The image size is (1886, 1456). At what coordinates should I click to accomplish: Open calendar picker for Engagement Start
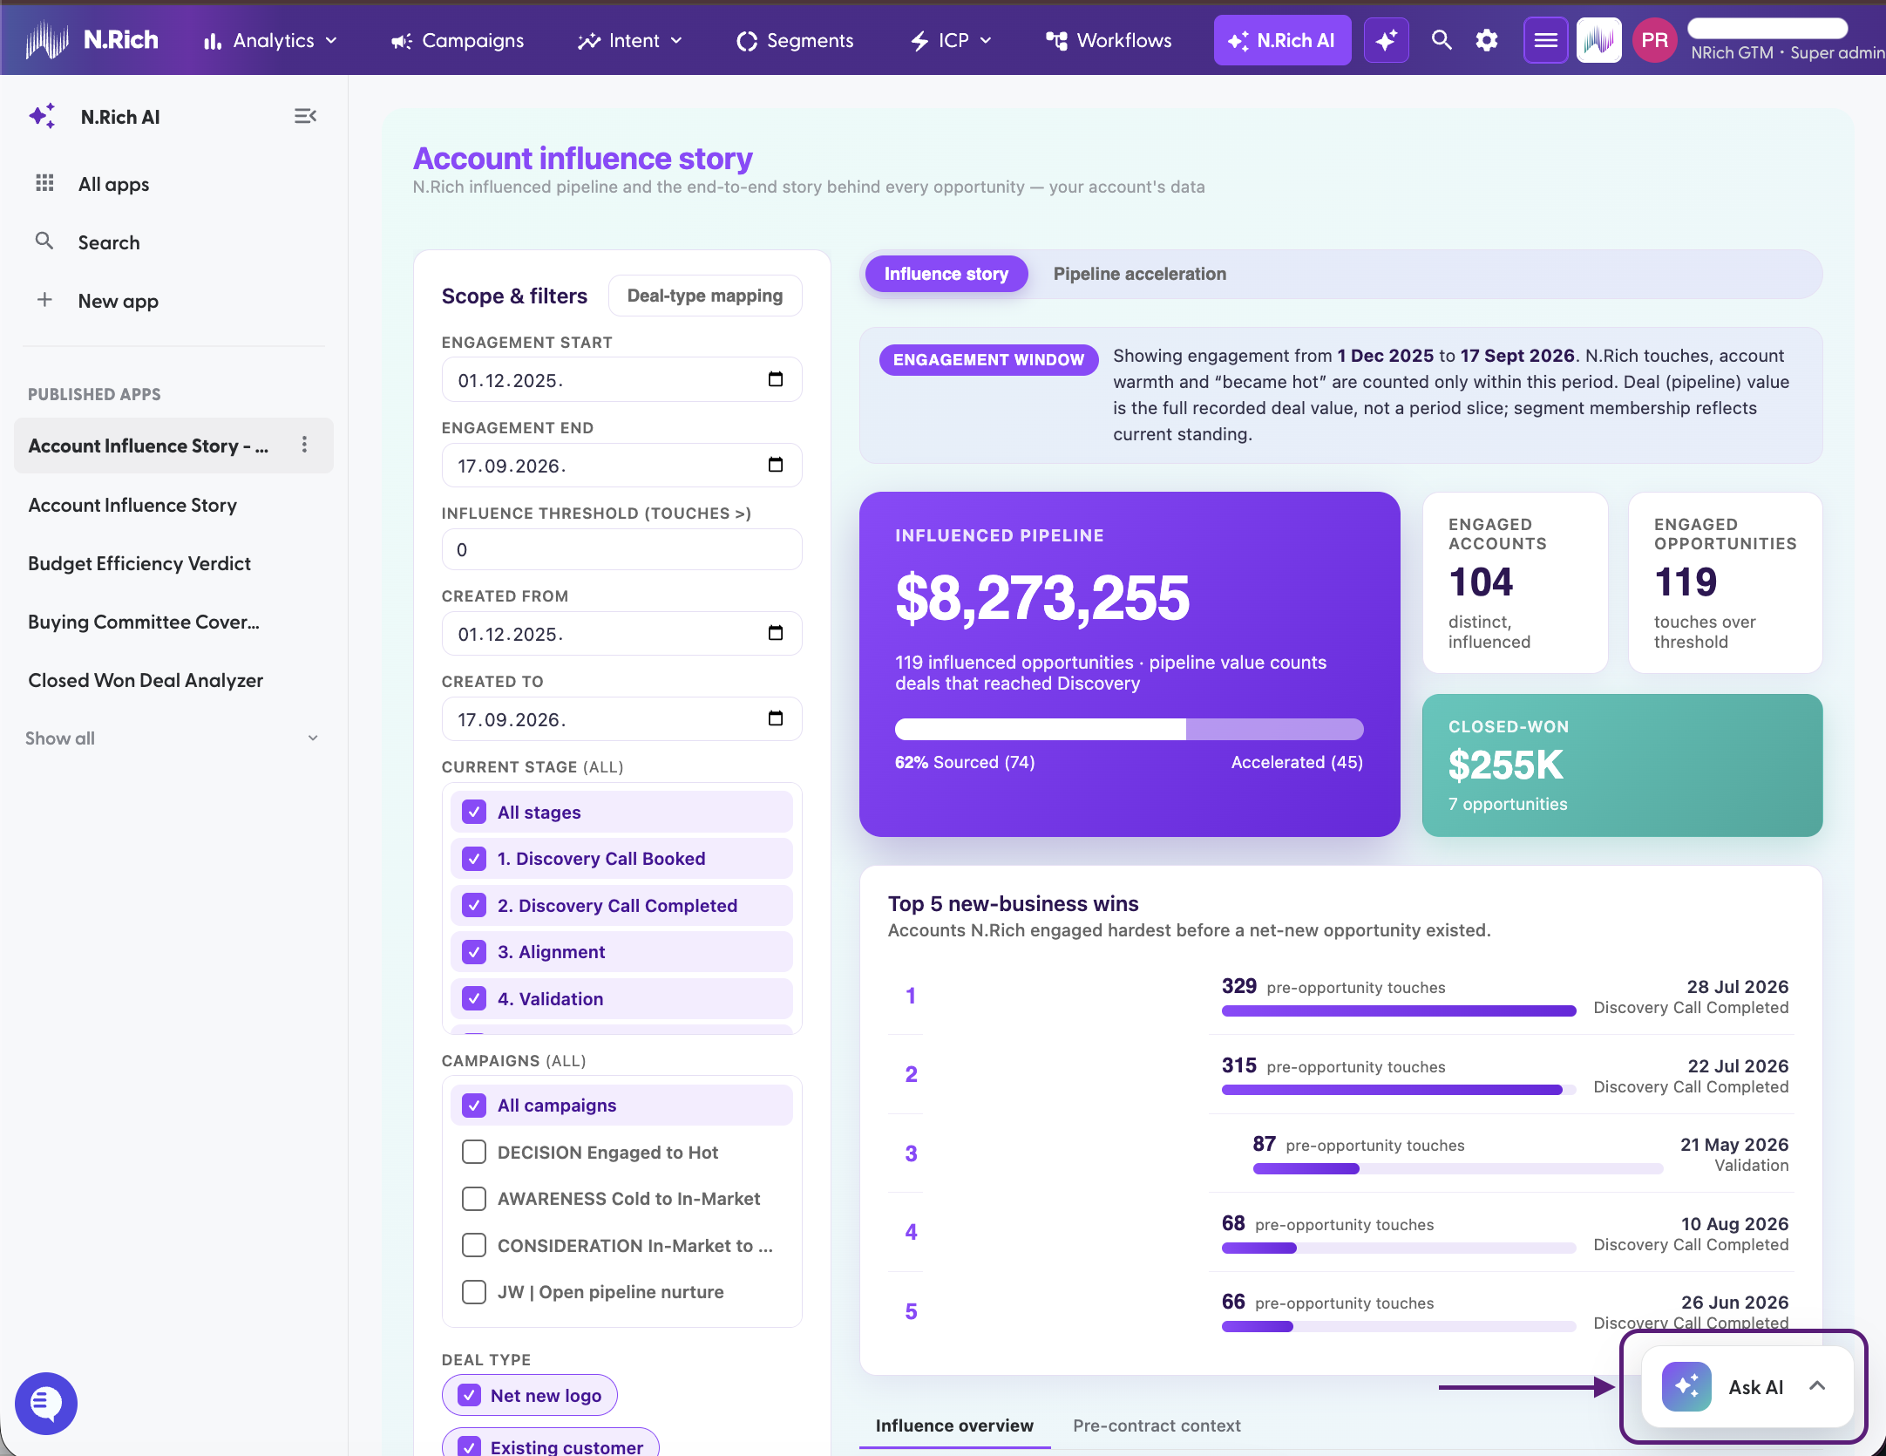point(776,379)
